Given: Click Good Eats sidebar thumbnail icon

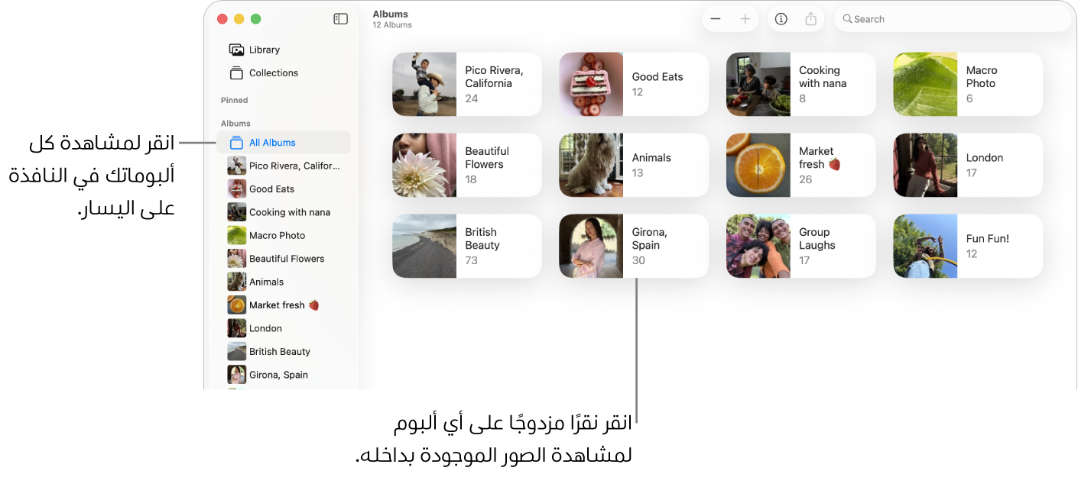Looking at the screenshot, I should [x=236, y=189].
